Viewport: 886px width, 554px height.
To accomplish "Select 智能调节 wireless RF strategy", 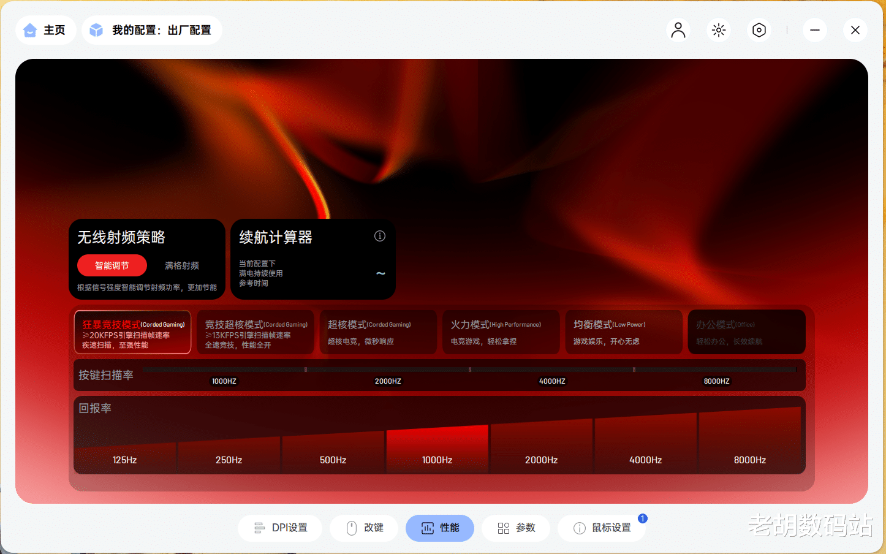I will coord(112,265).
